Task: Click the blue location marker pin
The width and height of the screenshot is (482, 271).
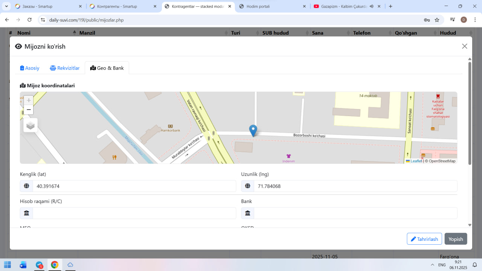Action: (253, 130)
